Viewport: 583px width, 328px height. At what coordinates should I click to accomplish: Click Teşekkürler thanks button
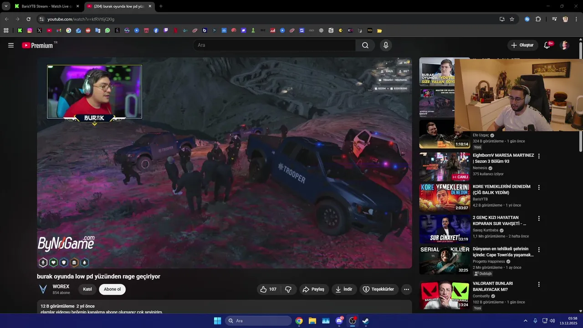point(378,289)
